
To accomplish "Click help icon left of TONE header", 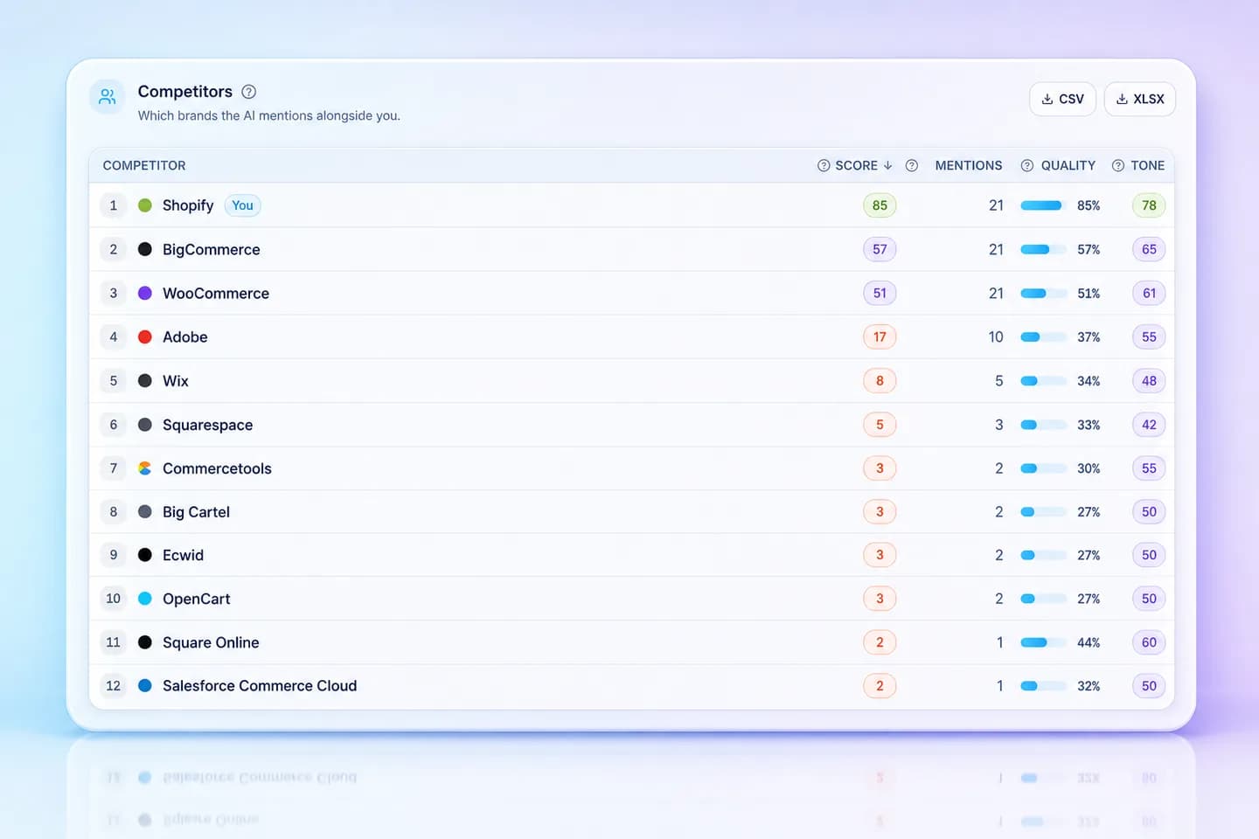I will (x=1118, y=165).
